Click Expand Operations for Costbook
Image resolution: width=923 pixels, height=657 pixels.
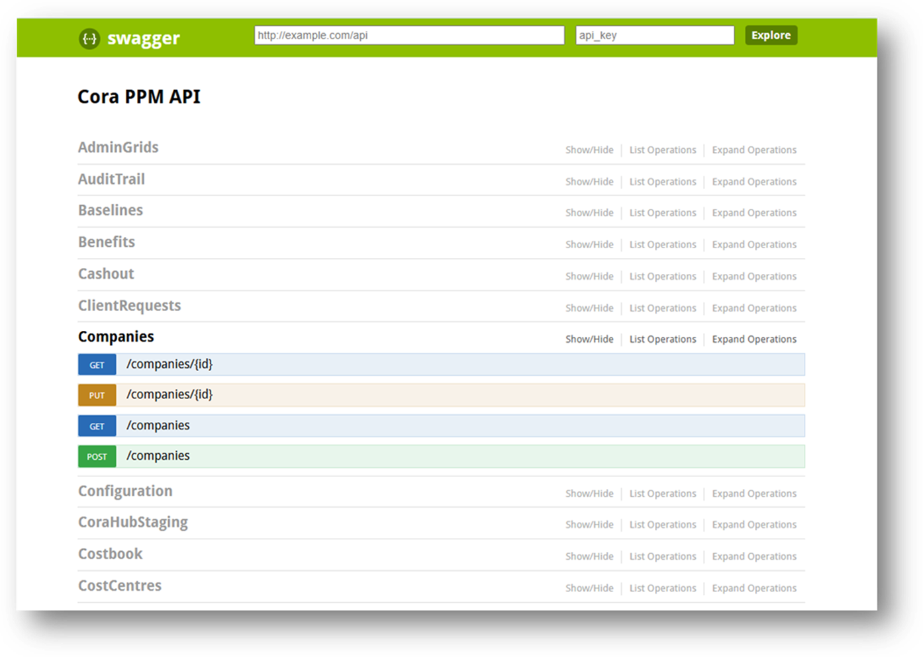point(754,556)
